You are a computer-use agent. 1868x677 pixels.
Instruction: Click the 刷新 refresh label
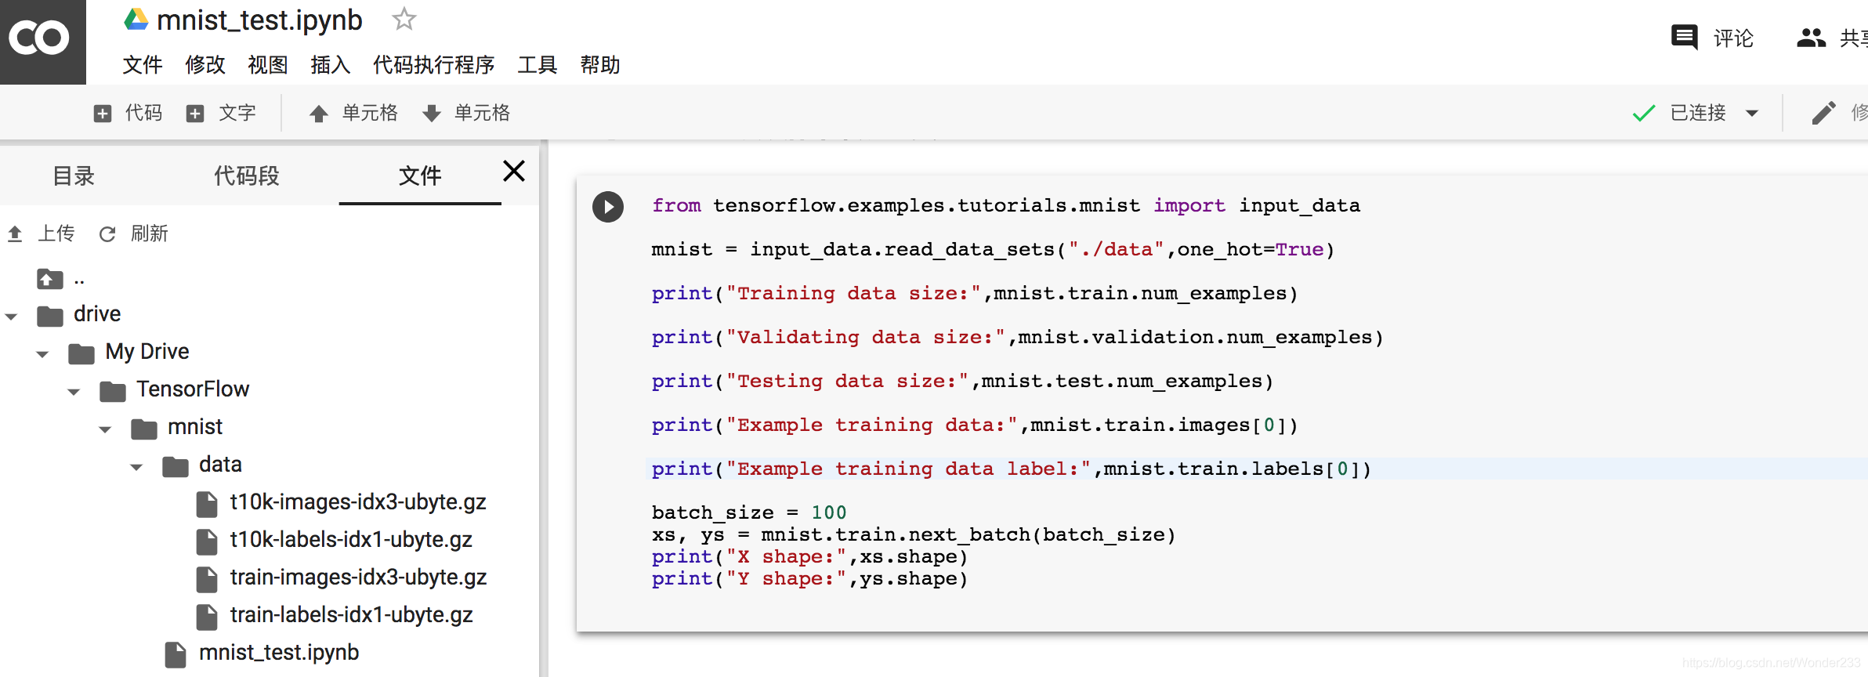[x=150, y=234]
